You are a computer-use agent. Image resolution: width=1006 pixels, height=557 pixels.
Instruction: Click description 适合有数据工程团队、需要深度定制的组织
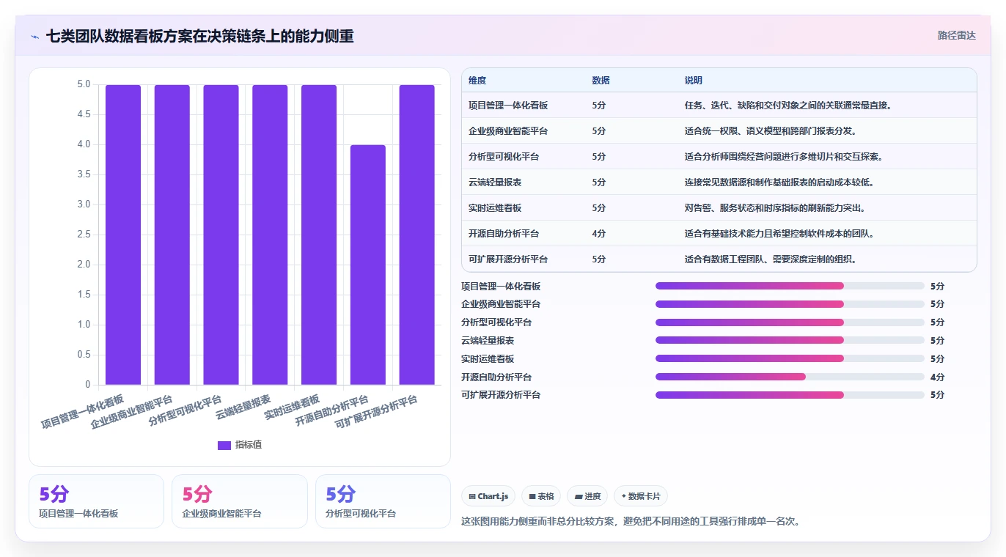click(771, 259)
